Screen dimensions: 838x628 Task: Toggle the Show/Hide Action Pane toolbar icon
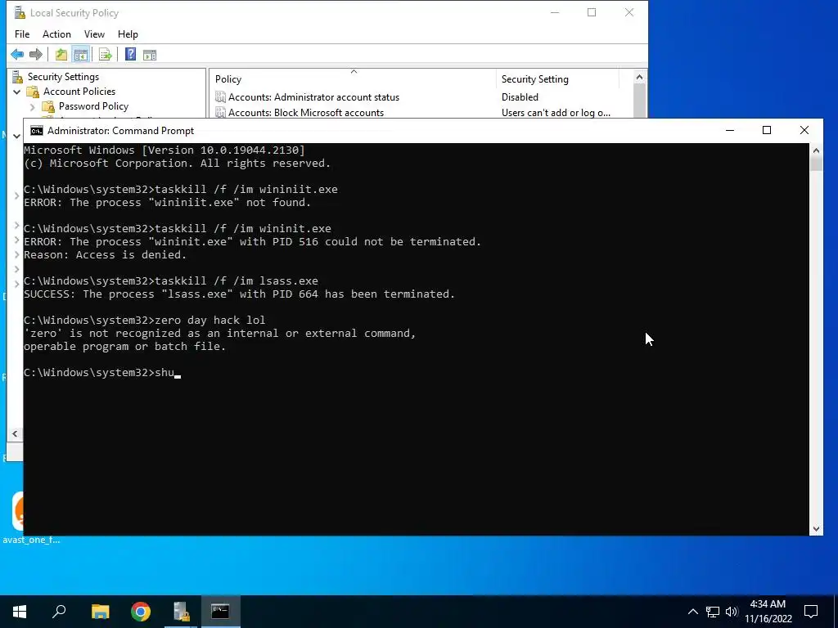[x=150, y=55]
